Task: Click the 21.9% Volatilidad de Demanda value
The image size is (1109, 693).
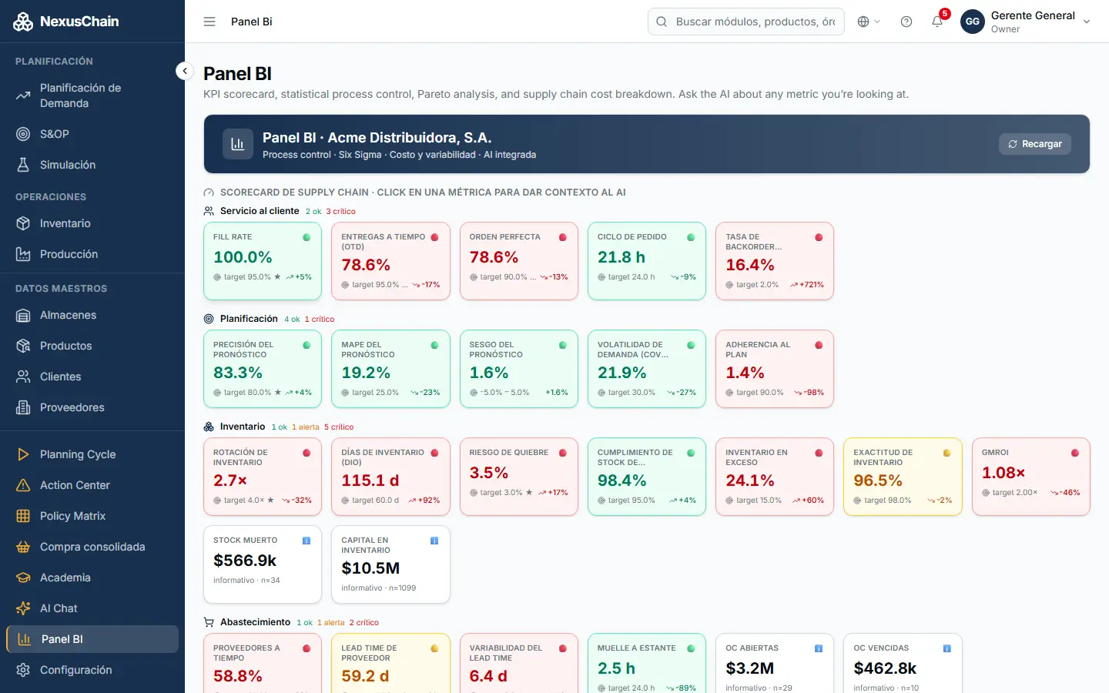Action: coord(622,373)
